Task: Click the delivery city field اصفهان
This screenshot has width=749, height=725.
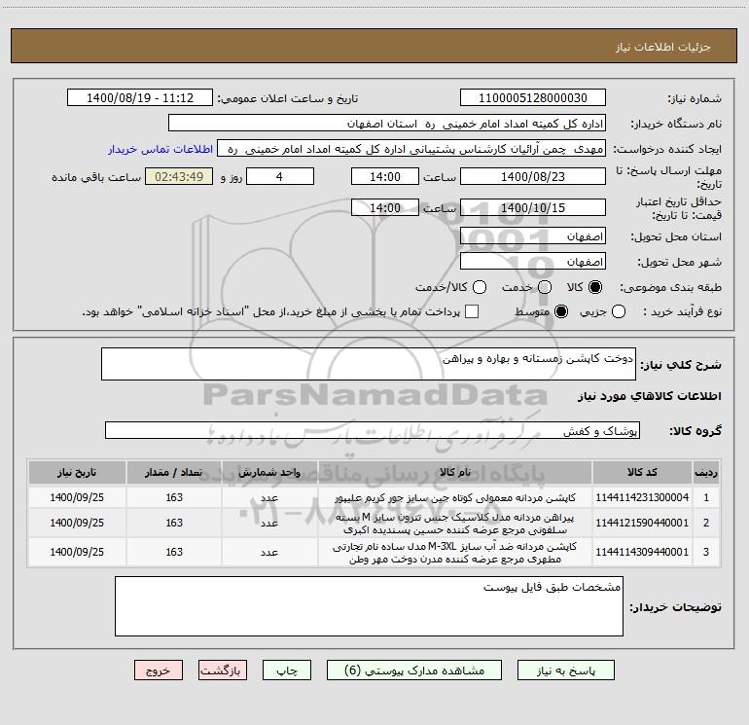Action: point(533,262)
